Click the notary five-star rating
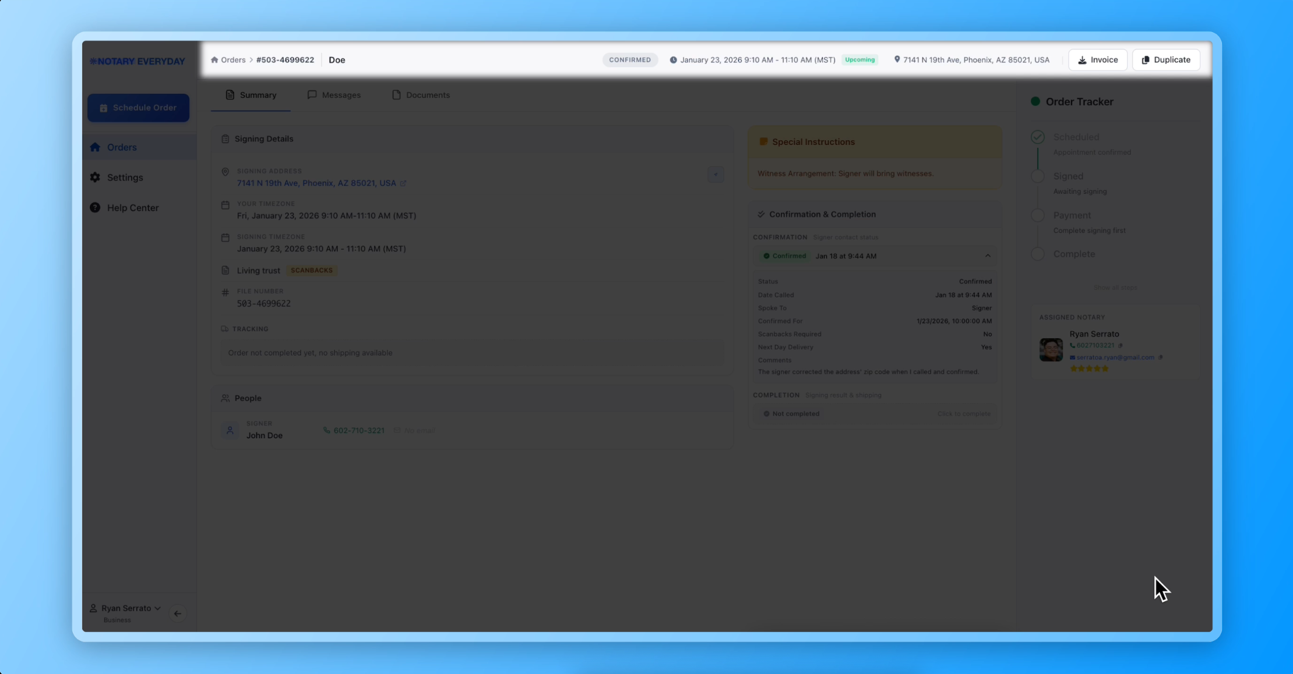Image resolution: width=1293 pixels, height=674 pixels. pos(1089,368)
